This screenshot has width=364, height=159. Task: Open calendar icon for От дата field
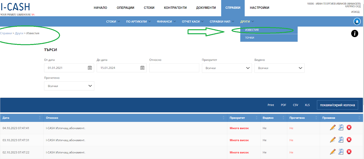[x=90, y=68]
